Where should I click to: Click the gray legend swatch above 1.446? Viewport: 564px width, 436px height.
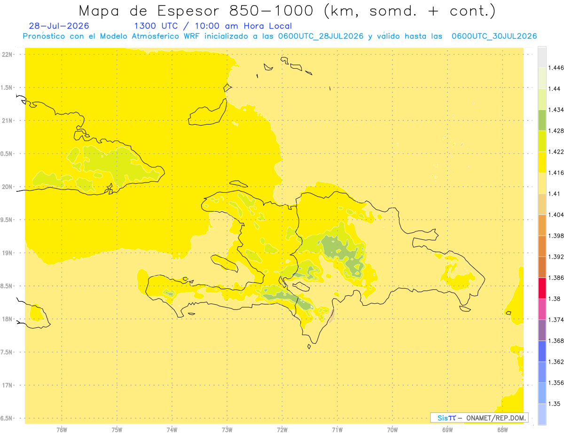point(542,57)
